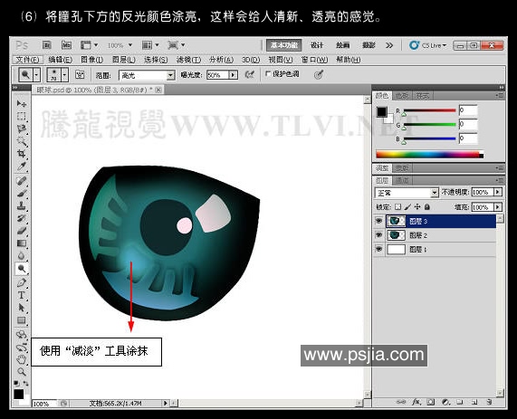Select the Clone Stamp tool
517x419 pixels.
click(x=22, y=205)
